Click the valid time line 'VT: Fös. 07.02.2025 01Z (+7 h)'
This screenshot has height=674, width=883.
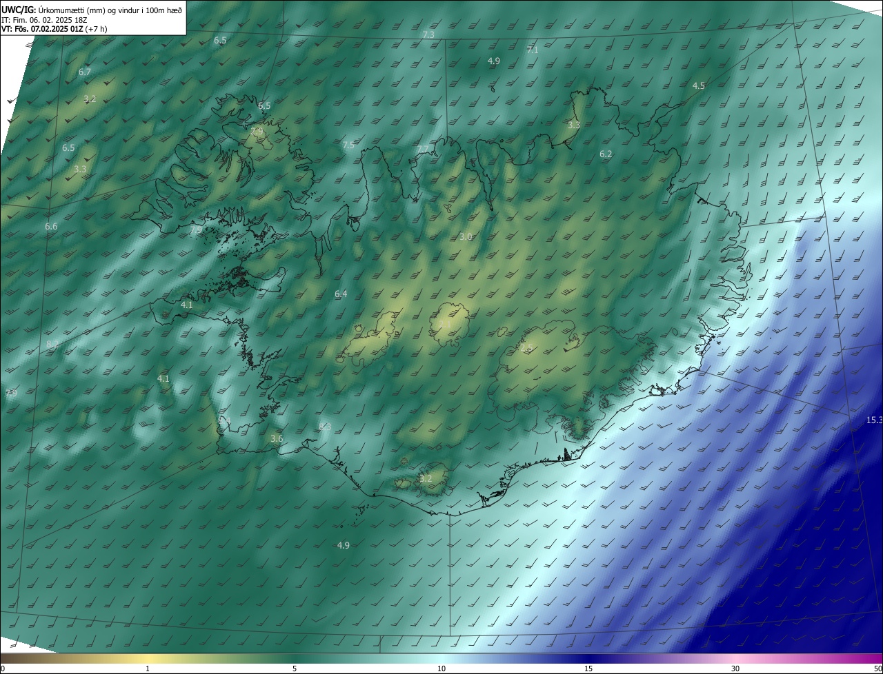point(54,29)
